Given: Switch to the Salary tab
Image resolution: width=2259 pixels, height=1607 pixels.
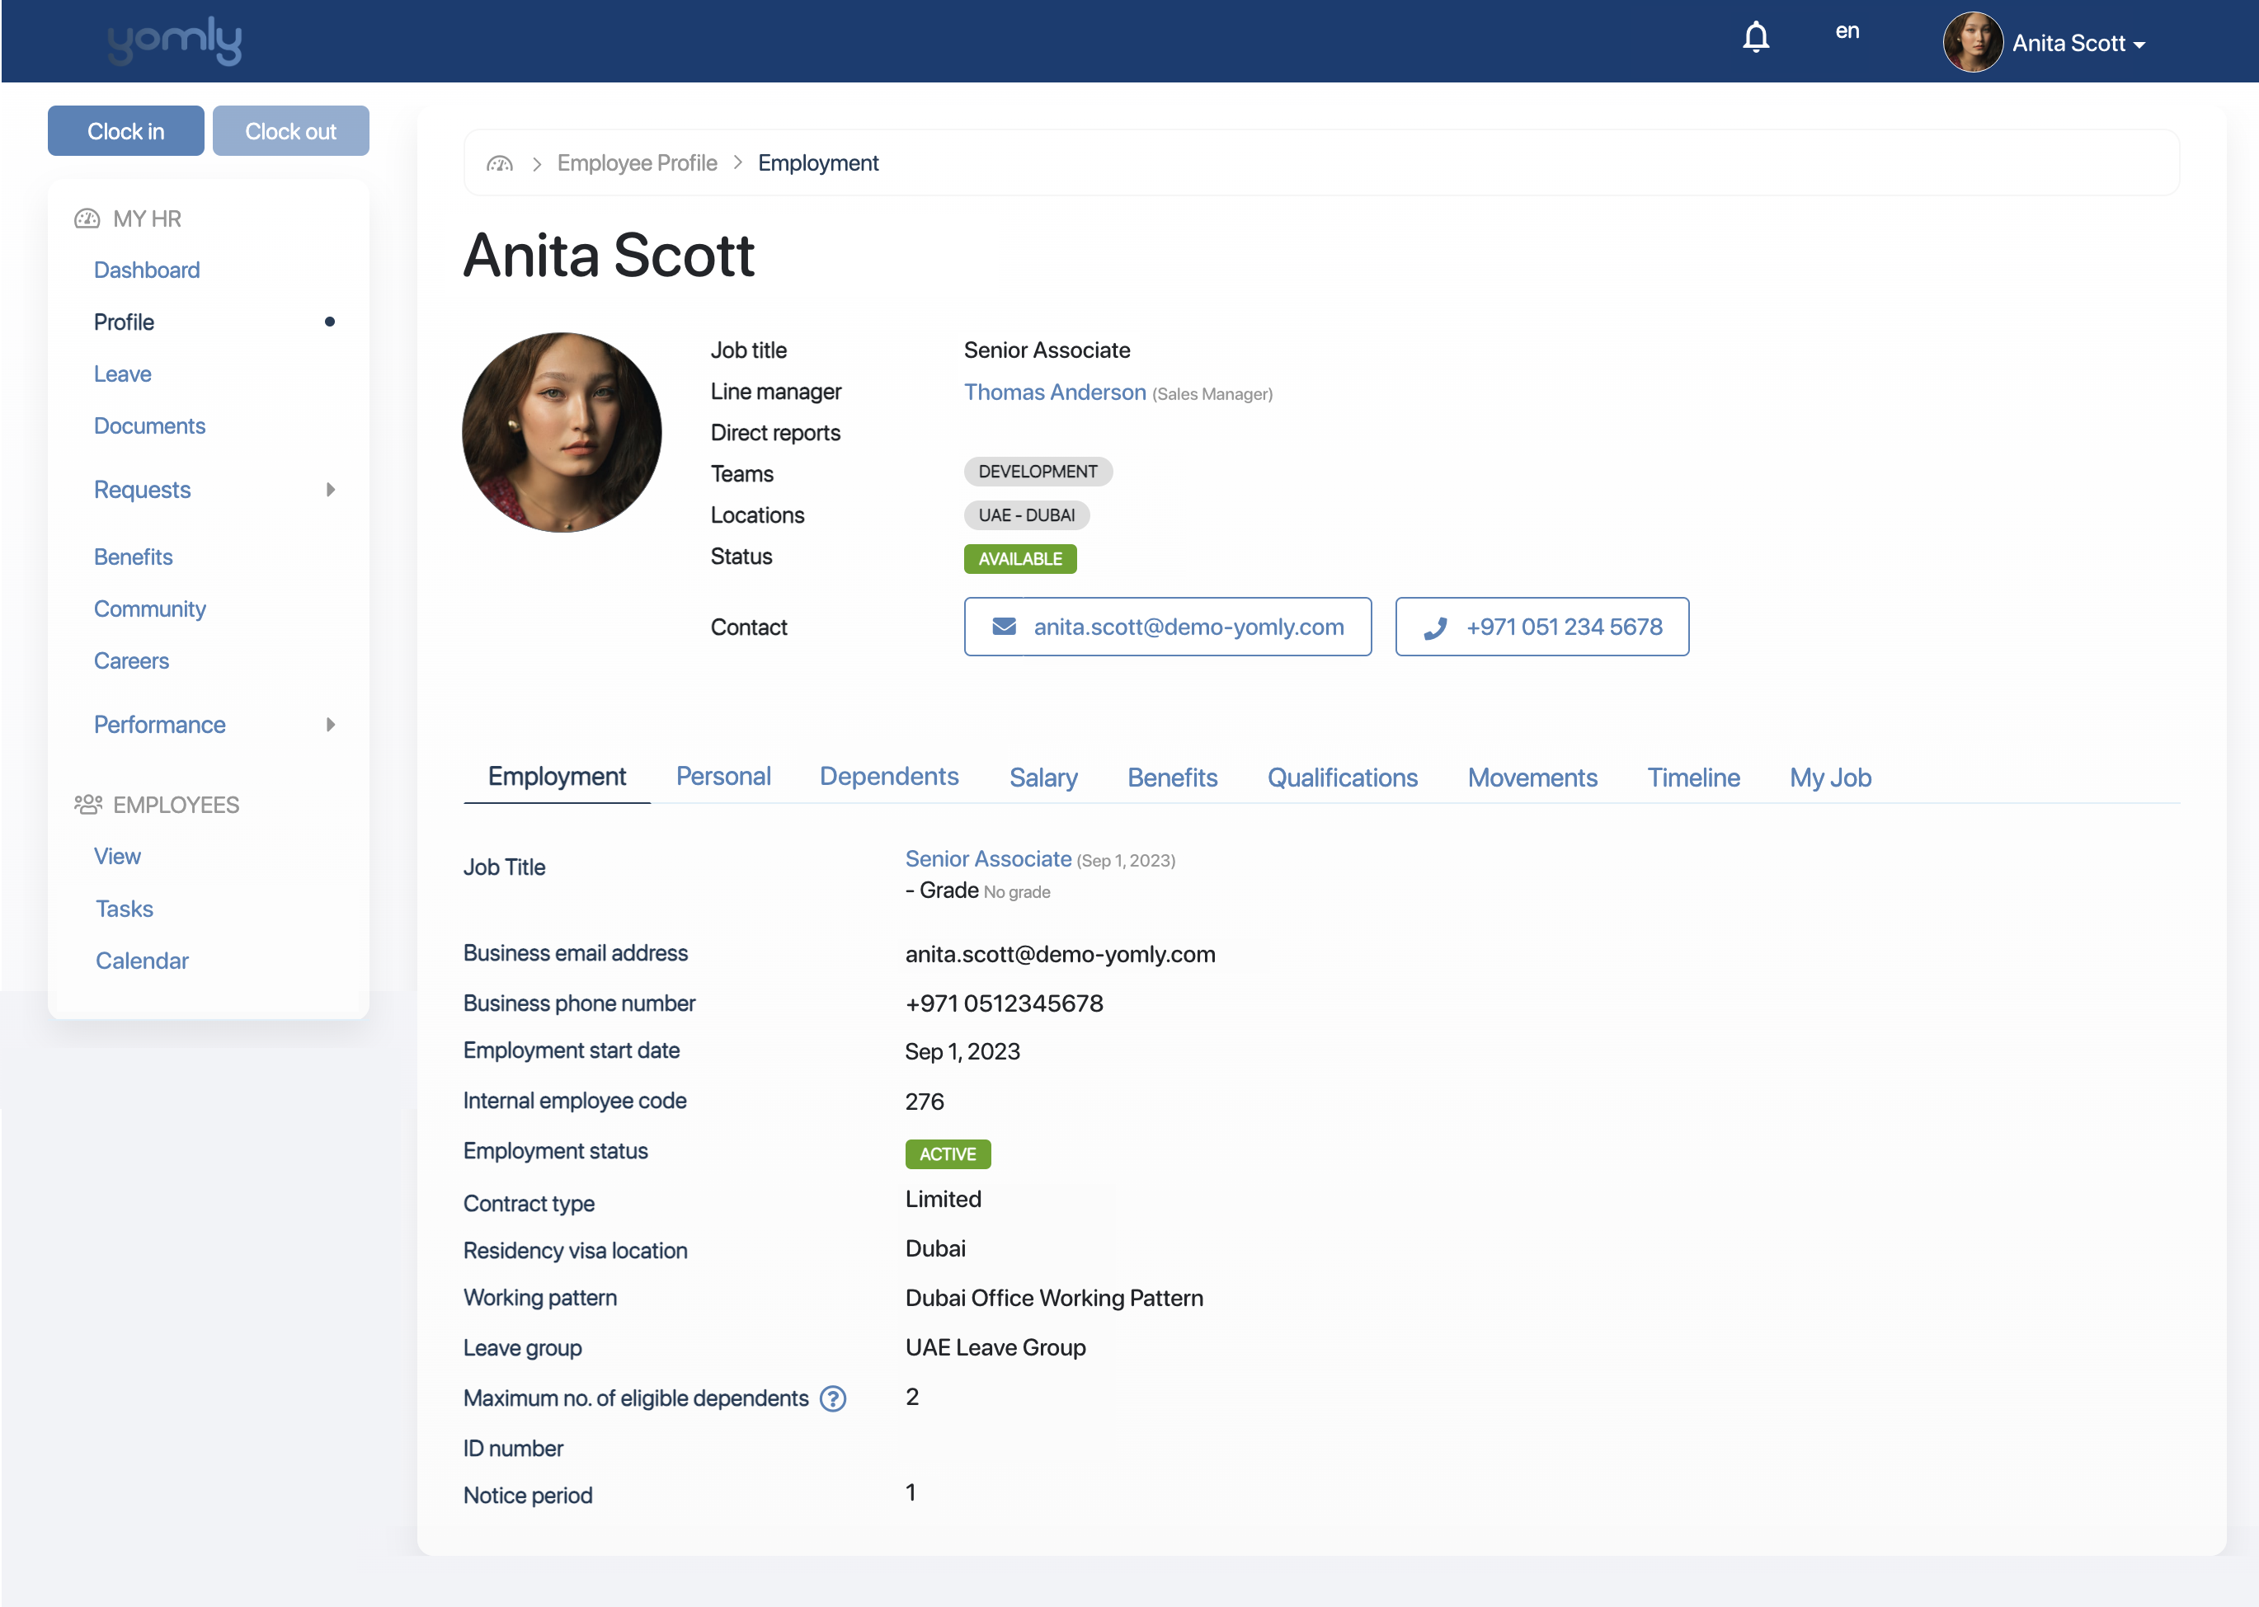Looking at the screenshot, I should pyautogui.click(x=1043, y=778).
